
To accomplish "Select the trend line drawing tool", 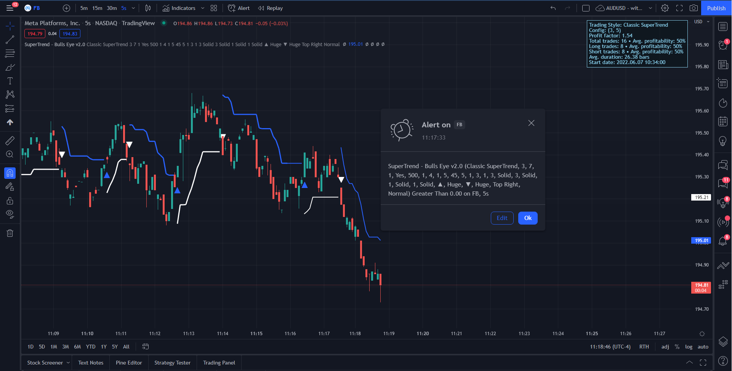I will point(10,39).
